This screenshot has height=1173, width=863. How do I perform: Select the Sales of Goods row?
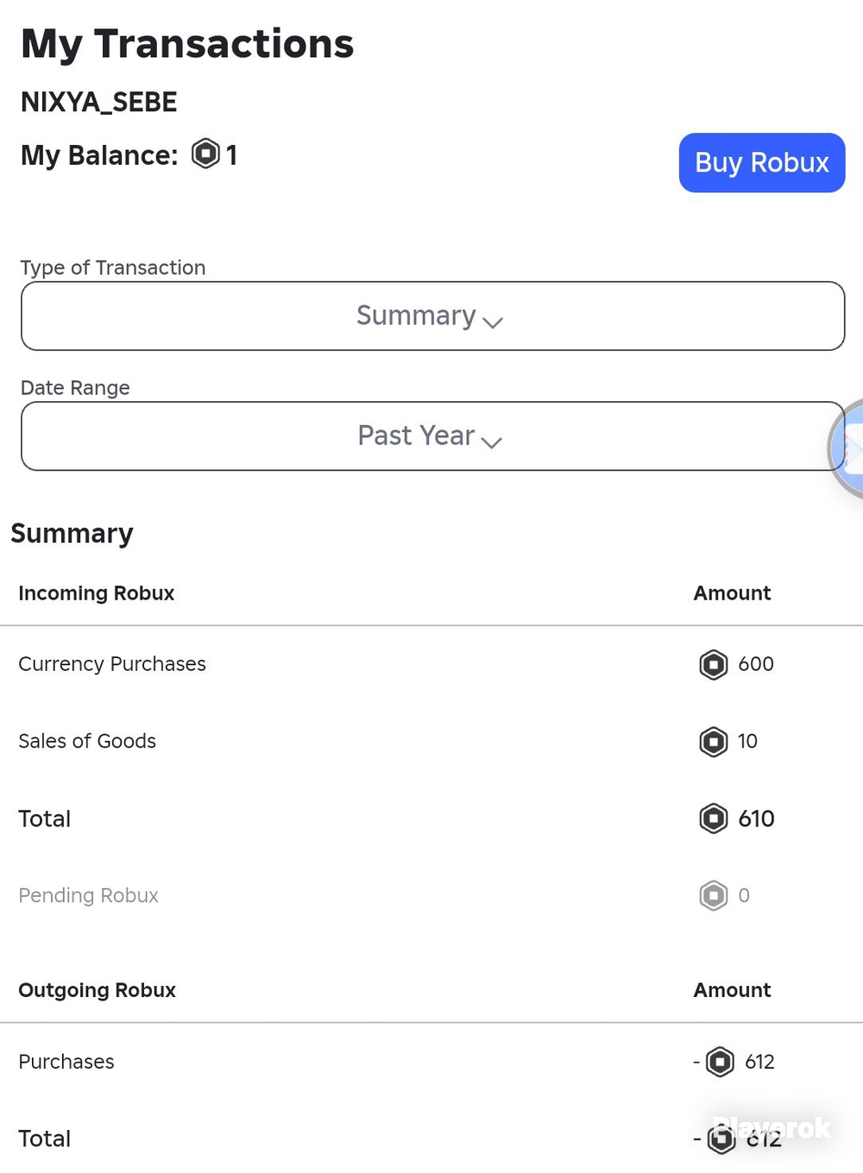(431, 742)
